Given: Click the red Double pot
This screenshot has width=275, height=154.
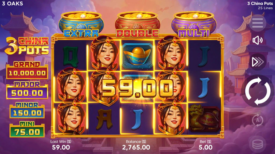Looking at the screenshot, I should point(137,24).
